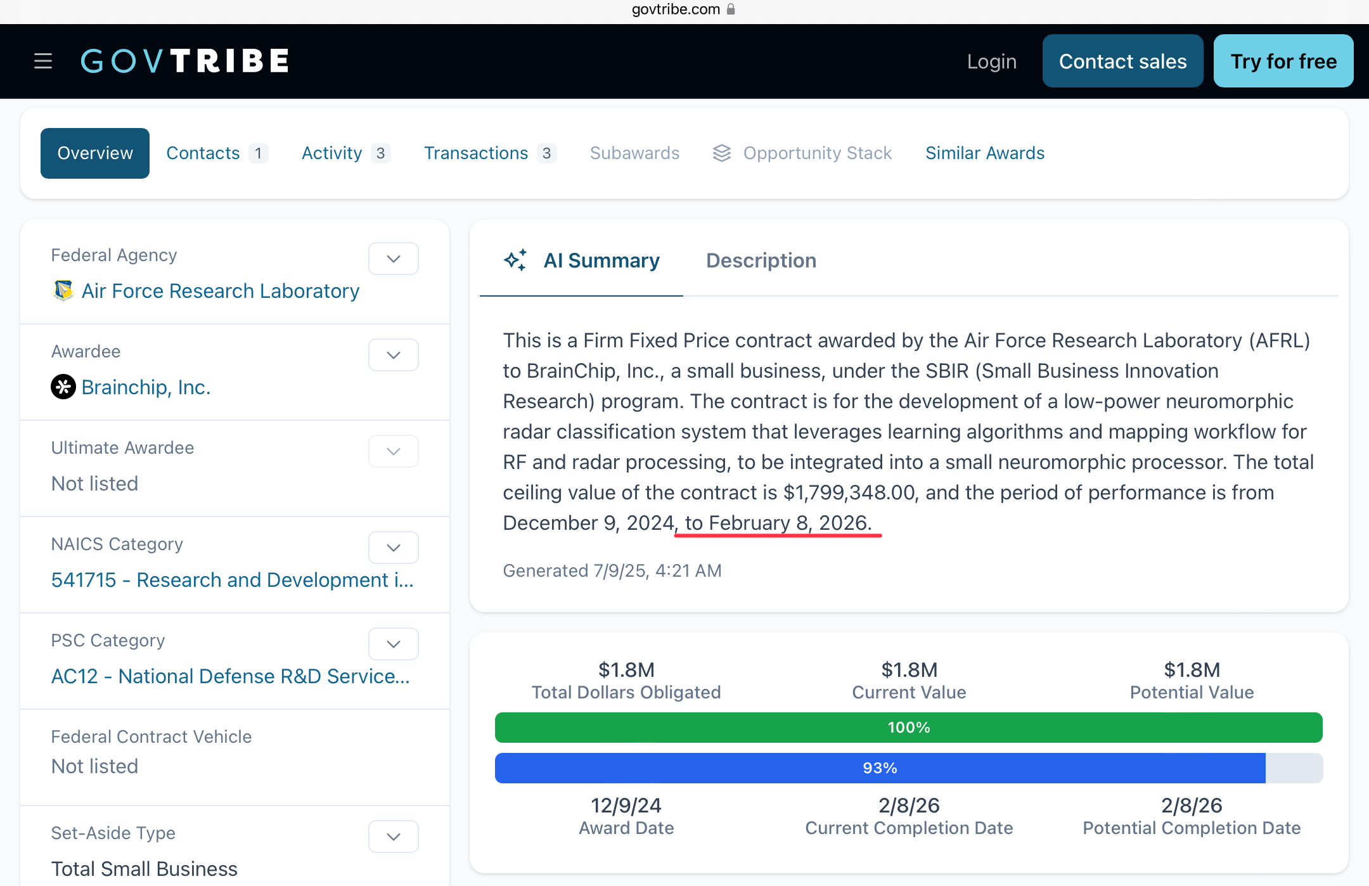Expand the Set-Aside Type dropdown

[393, 837]
